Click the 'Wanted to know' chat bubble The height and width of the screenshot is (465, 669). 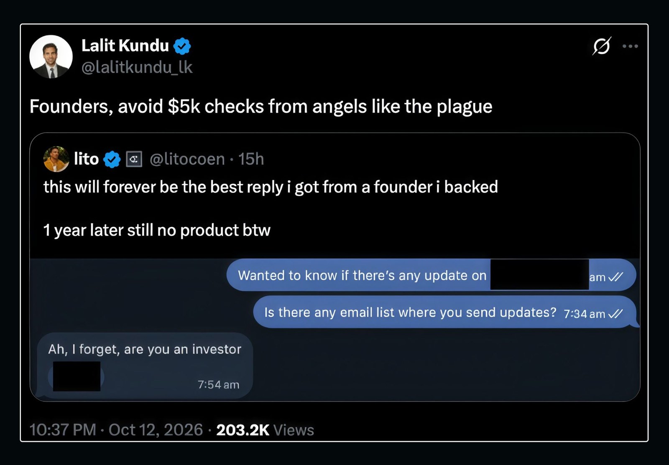(x=431, y=275)
